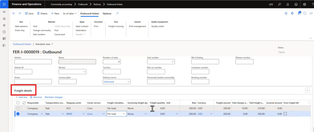Viewport: 314px width, 132px height.
Task: Click Outbound in the breadcrumb
Action: (83, 4)
